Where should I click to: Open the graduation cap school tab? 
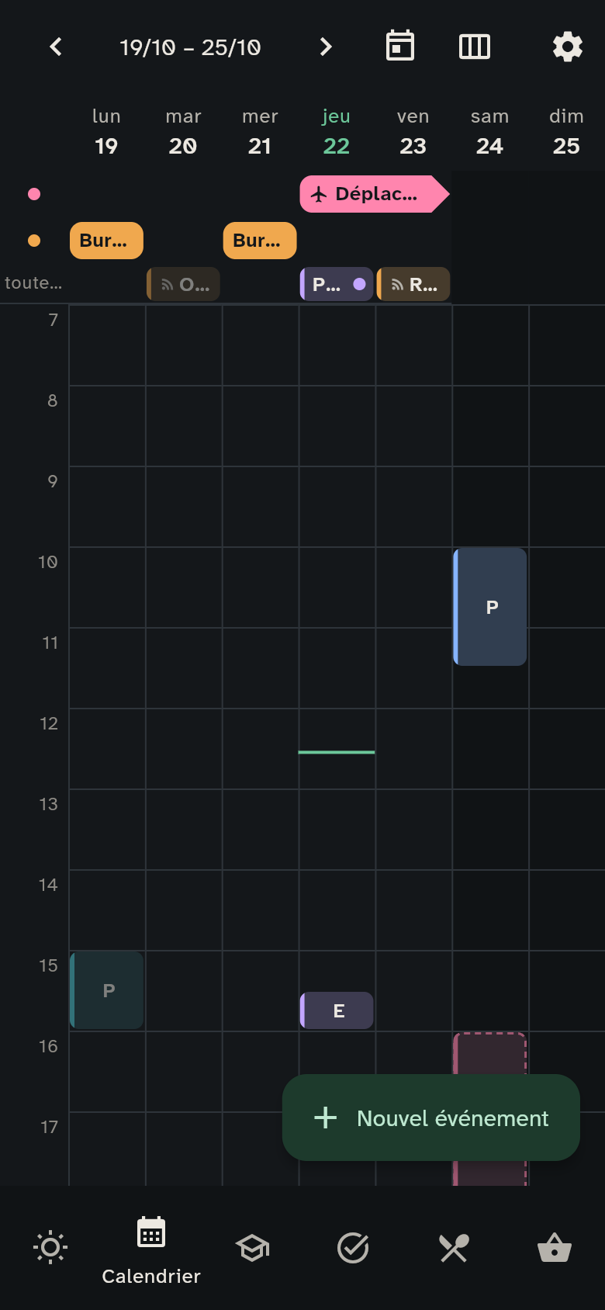point(252,1248)
